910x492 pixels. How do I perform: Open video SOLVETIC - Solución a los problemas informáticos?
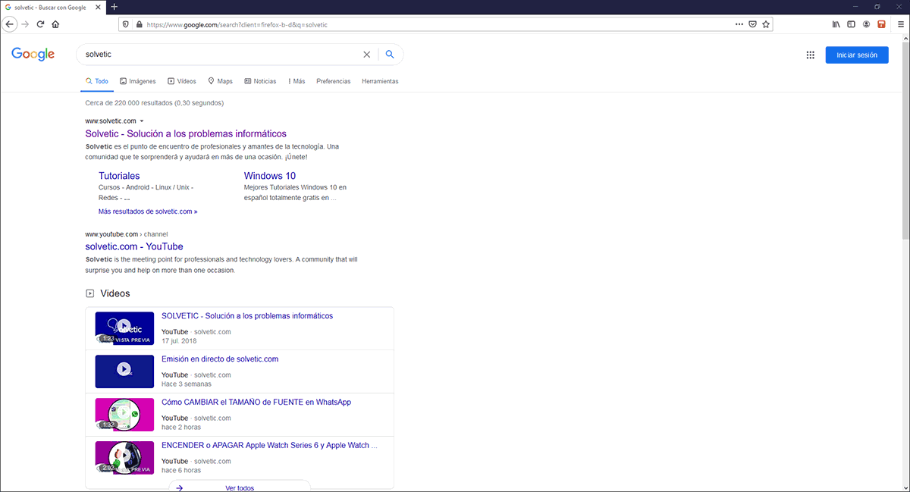pyautogui.click(x=247, y=315)
